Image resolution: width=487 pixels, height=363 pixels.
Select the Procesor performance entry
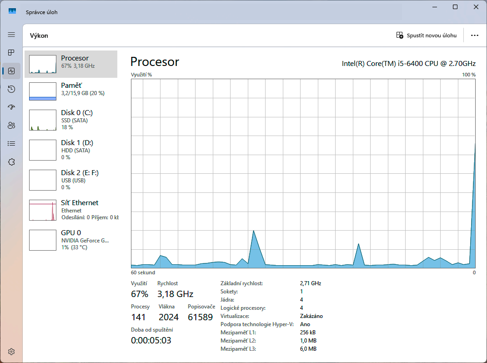[x=71, y=64]
